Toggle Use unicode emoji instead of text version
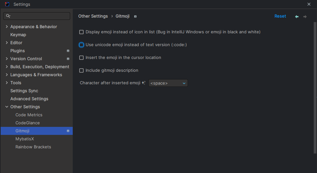This screenshot has height=173, width=317. tap(81, 45)
